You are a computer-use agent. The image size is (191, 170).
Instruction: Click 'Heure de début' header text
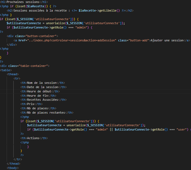coord(39,91)
